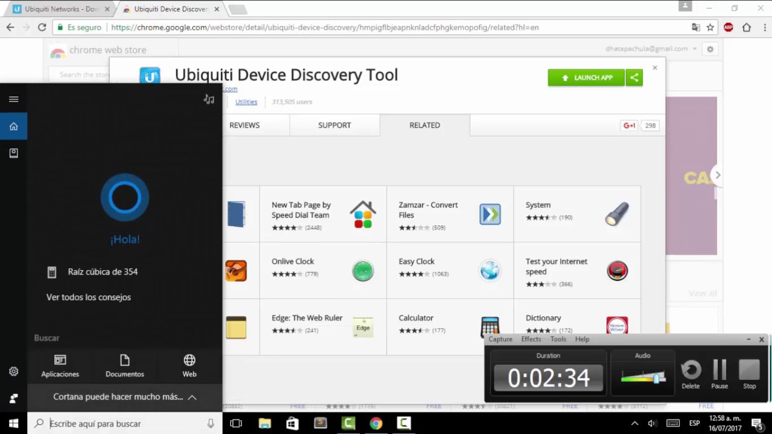The height and width of the screenshot is (434, 772).
Task: Open Zamzar - Convert Files app
Action: tap(450, 214)
